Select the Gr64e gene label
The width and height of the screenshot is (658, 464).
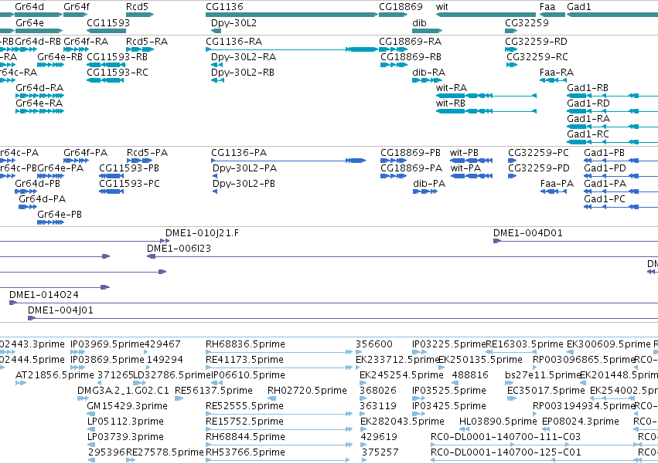(29, 22)
